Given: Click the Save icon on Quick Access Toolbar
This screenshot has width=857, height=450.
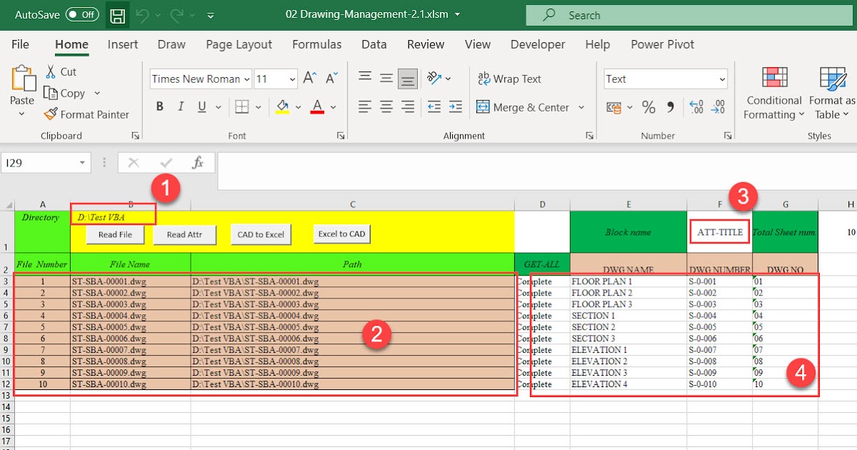Looking at the screenshot, I should pyautogui.click(x=117, y=15).
